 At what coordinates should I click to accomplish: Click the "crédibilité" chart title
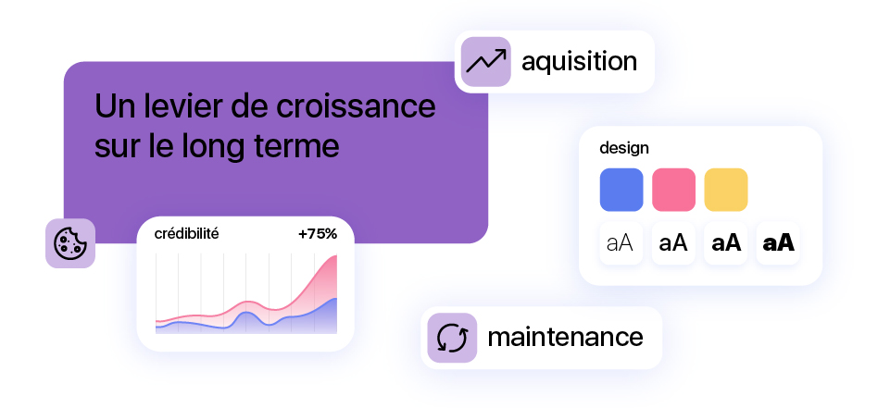coord(186,234)
